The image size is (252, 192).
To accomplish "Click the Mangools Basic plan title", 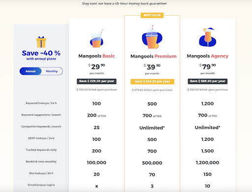I will tap(96, 56).
